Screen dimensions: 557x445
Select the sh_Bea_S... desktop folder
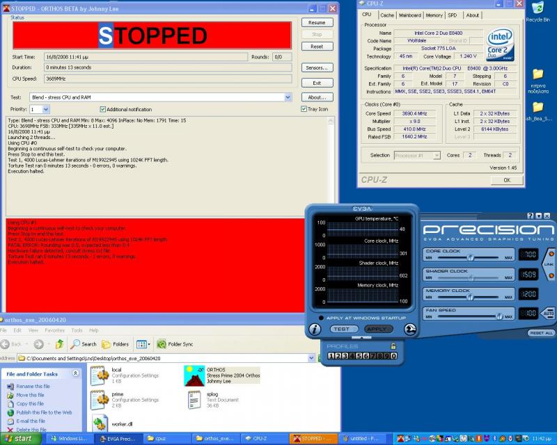[538, 111]
